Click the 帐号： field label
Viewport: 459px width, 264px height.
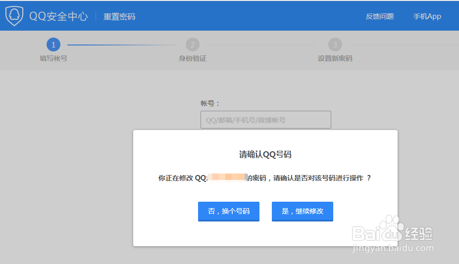pyautogui.click(x=210, y=103)
